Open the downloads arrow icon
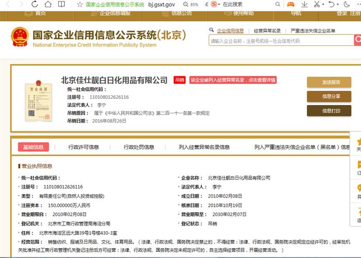This screenshot has height=258, width=361. point(304,4)
